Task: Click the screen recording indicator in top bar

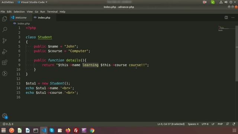Action: click(x=205, y=2)
